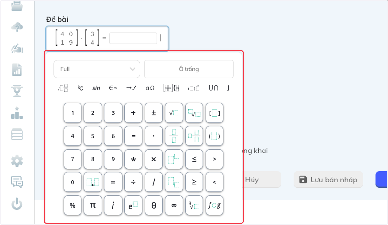Image resolution: width=388 pixels, height=225 pixels.
Task: Open the report chart icon in sidebar
Action: pos(17,70)
